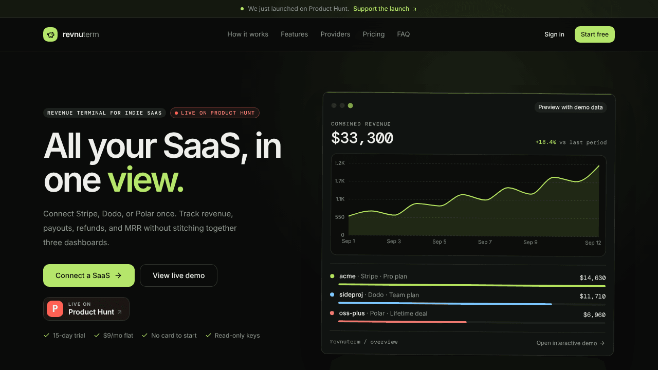Click the LIVE ON PRODUCT HUNT red pill
The width and height of the screenshot is (658, 370).
pos(215,113)
